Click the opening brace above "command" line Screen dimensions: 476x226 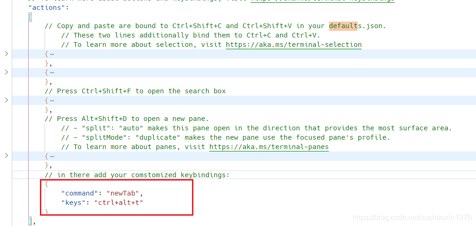pyautogui.click(x=46, y=184)
